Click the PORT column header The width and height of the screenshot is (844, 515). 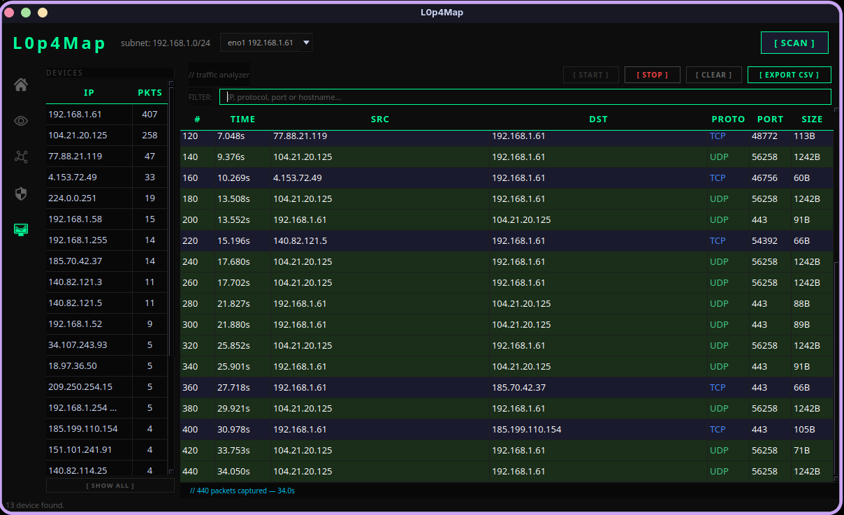pyautogui.click(x=770, y=119)
